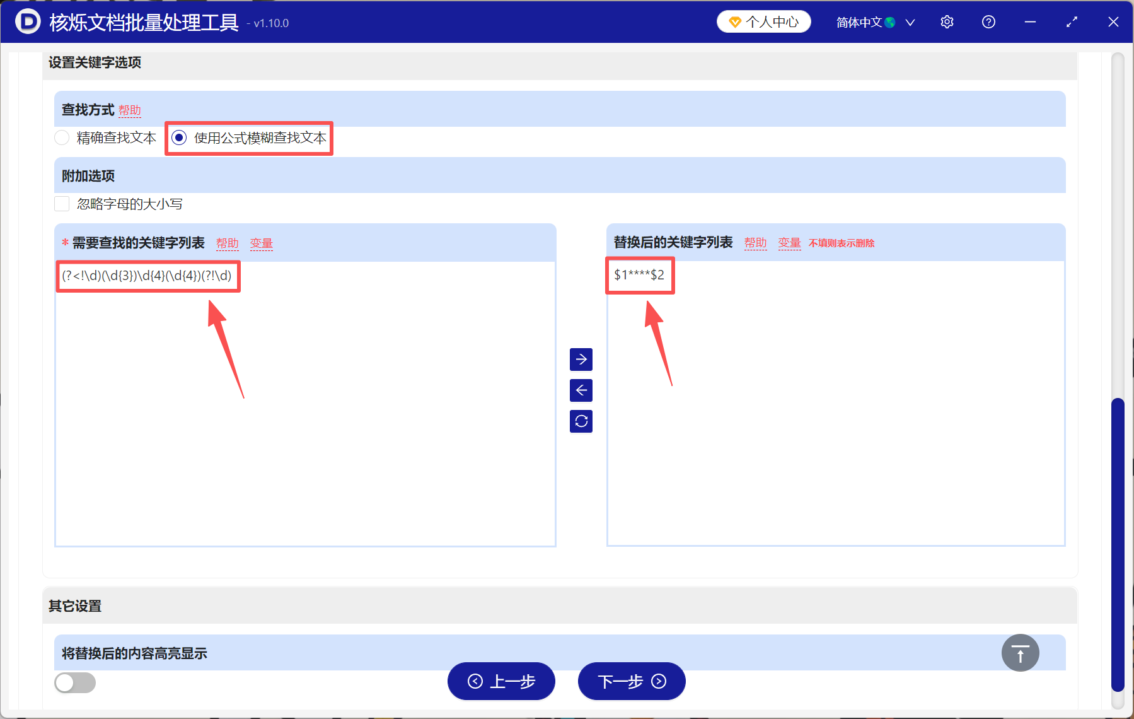Open the 帮助 link beside 查找方式

(x=130, y=110)
